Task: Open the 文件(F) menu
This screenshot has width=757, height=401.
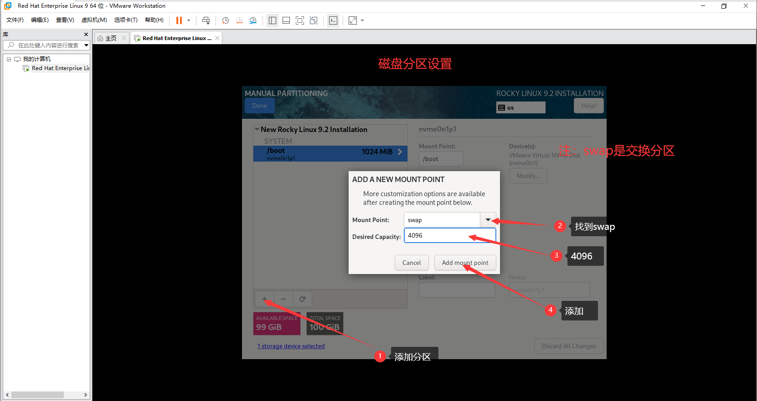Action: pos(15,20)
